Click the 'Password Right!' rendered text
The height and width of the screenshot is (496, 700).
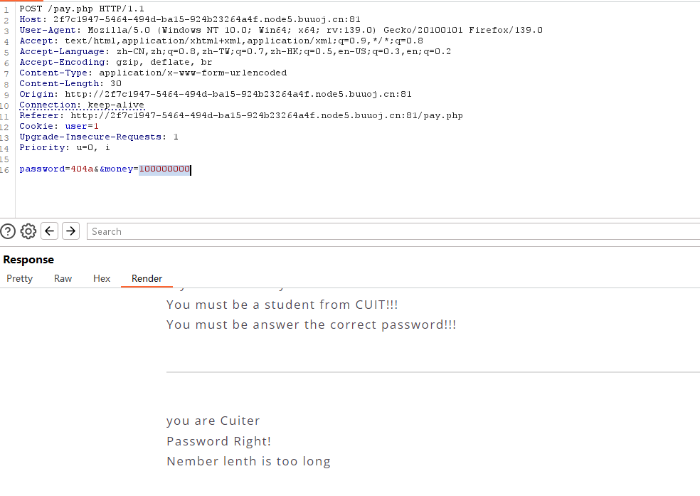point(219,441)
